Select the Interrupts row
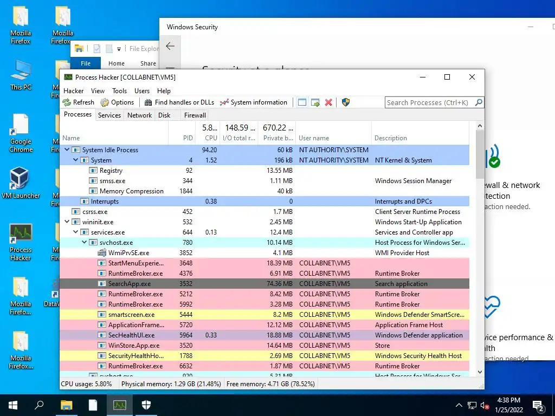The image size is (555, 416). tap(264, 201)
